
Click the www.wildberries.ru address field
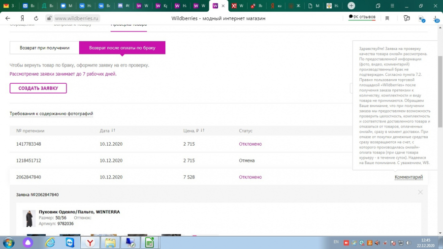(x=77, y=18)
